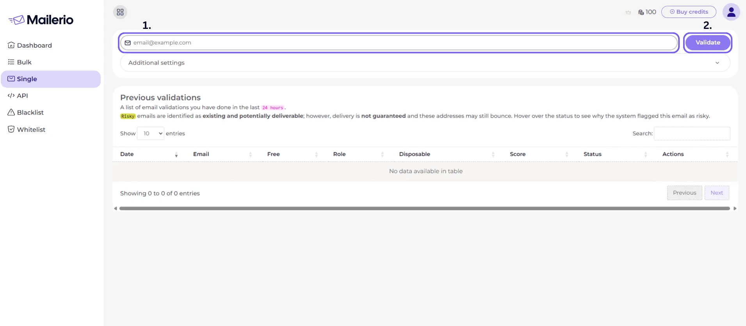Click the Additional settings chevron

pyautogui.click(x=717, y=63)
